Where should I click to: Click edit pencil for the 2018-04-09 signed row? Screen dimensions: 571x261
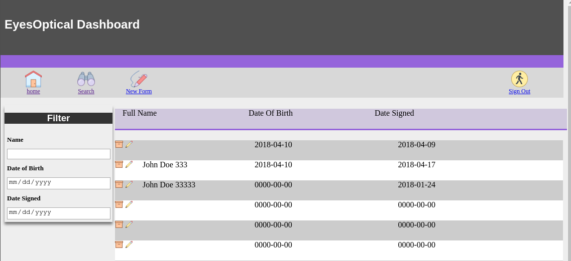tap(129, 144)
